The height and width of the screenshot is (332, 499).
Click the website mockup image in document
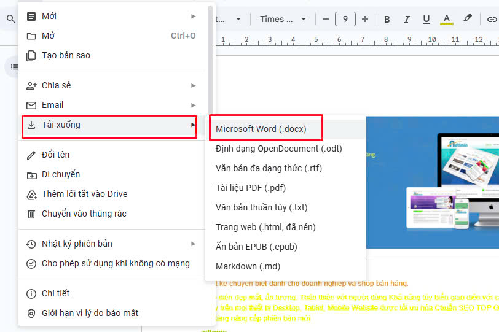tap(433, 182)
